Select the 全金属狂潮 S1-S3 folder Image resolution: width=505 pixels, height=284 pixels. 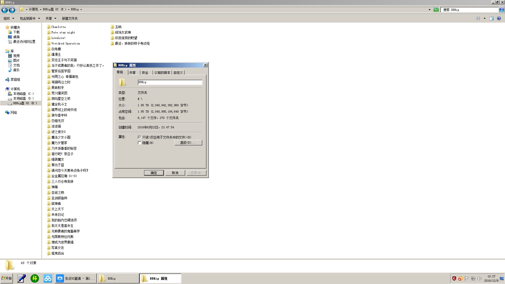coord(62,176)
